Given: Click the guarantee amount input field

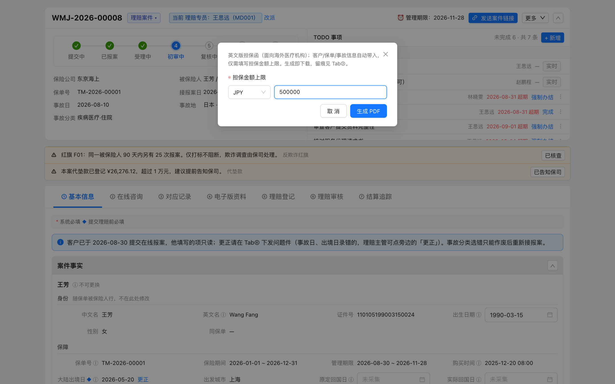Looking at the screenshot, I should [x=330, y=92].
